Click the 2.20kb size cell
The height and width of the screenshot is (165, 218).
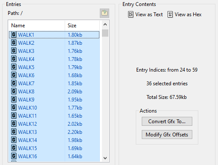click(x=75, y=132)
